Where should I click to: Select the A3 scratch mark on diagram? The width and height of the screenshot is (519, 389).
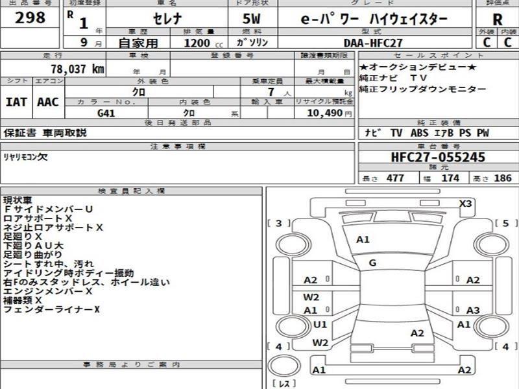click(473, 311)
